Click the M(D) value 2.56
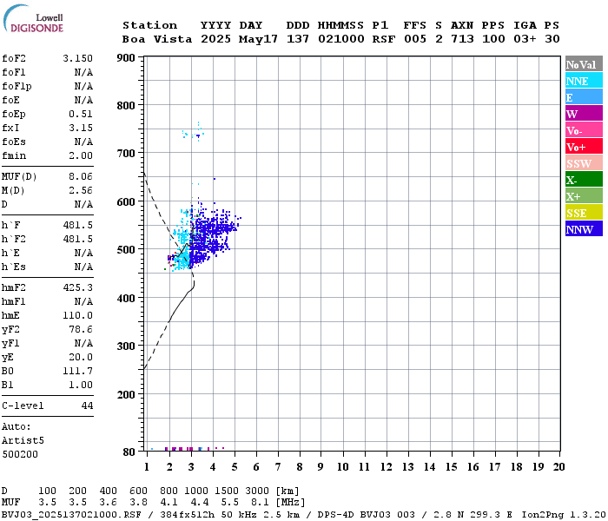This screenshot has width=608, height=521. coord(81,191)
